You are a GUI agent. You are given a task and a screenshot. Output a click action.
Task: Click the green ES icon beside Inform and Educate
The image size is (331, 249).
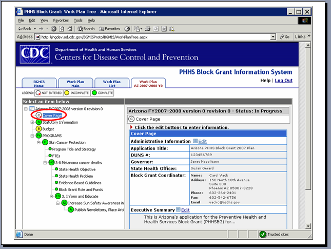(58, 196)
